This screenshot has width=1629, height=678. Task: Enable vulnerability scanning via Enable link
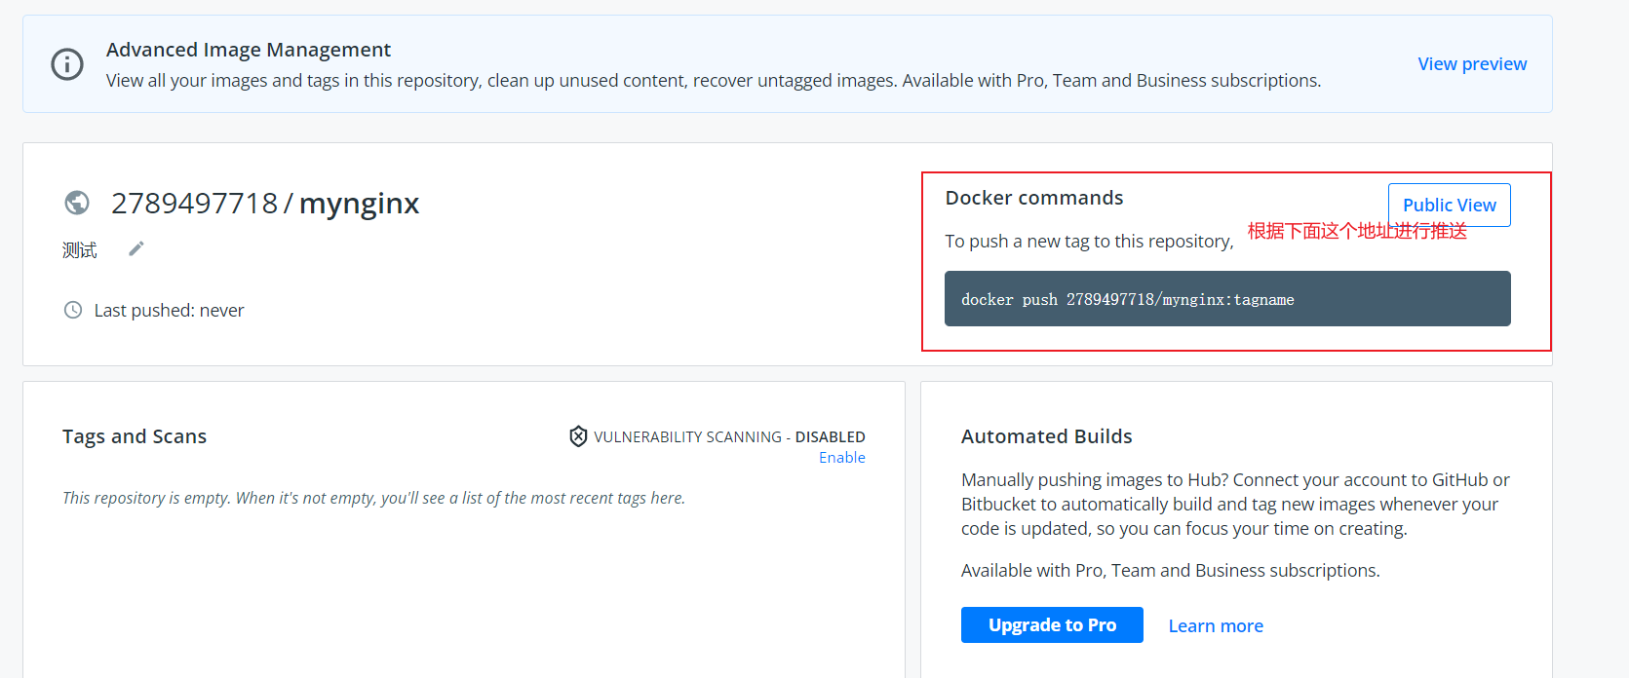[x=841, y=458]
